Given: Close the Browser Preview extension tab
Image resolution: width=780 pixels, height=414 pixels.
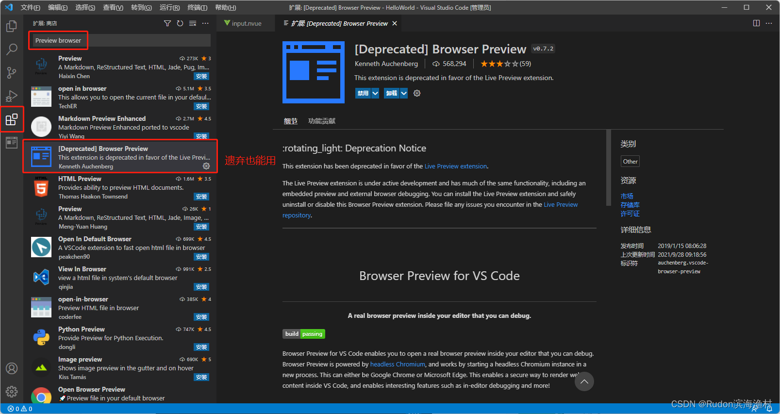Looking at the screenshot, I should click(395, 23).
